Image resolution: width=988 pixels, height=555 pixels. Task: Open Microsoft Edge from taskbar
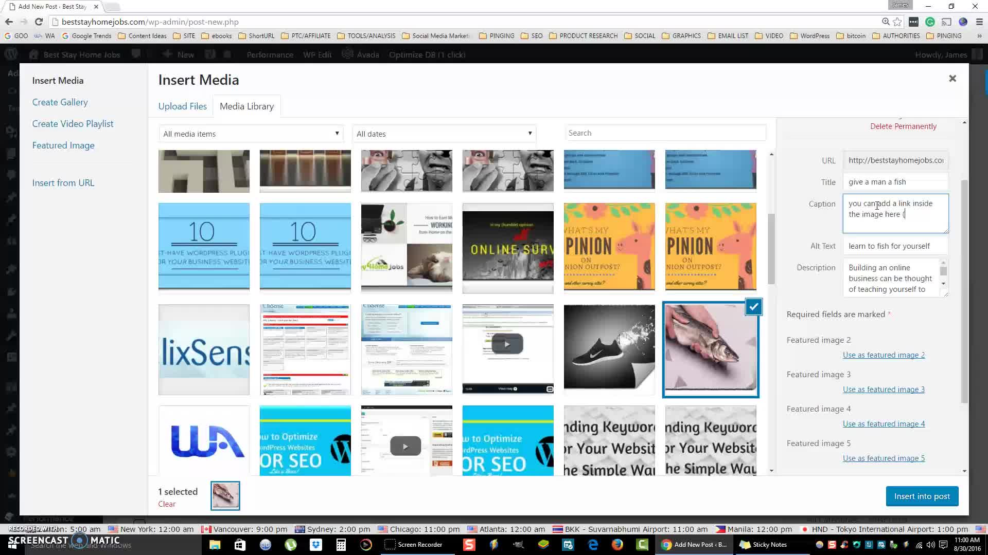pyautogui.click(x=593, y=545)
